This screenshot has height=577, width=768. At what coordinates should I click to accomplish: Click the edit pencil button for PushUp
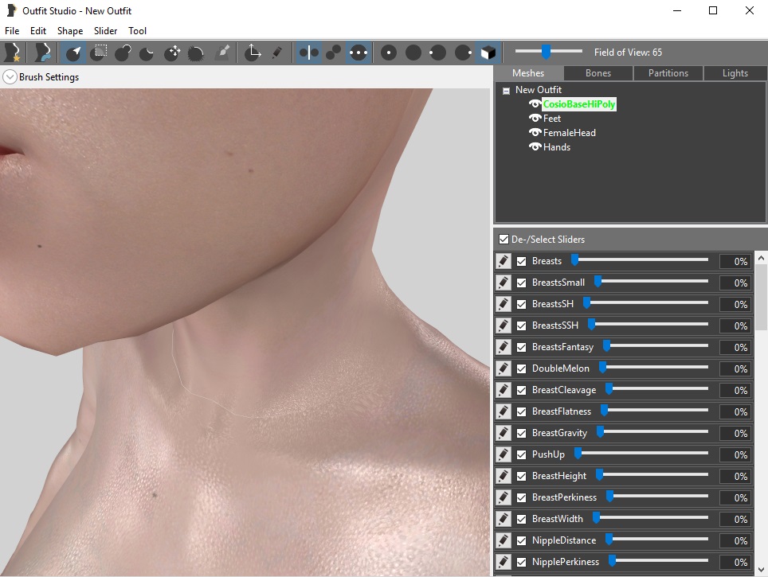coord(504,454)
